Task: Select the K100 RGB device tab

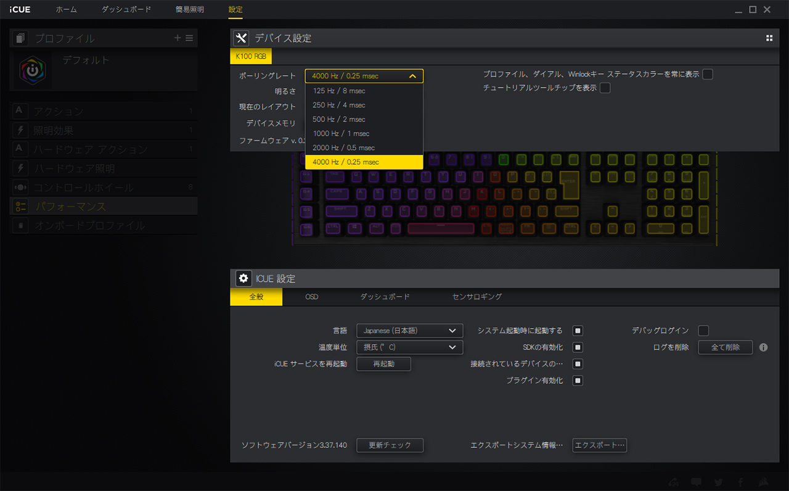Action: coord(251,57)
